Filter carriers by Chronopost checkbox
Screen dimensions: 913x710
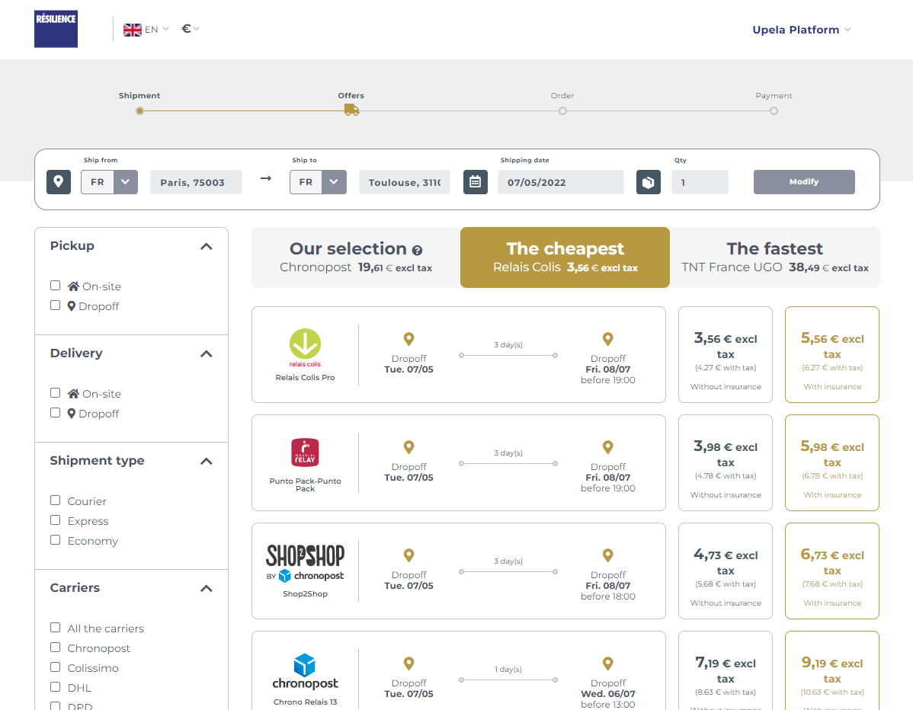pyautogui.click(x=56, y=647)
